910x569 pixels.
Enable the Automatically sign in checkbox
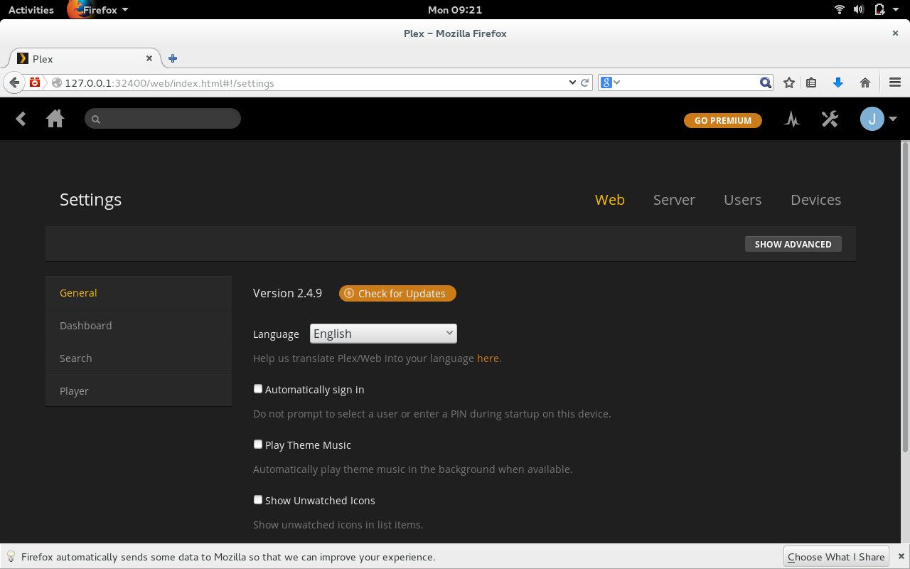[258, 389]
